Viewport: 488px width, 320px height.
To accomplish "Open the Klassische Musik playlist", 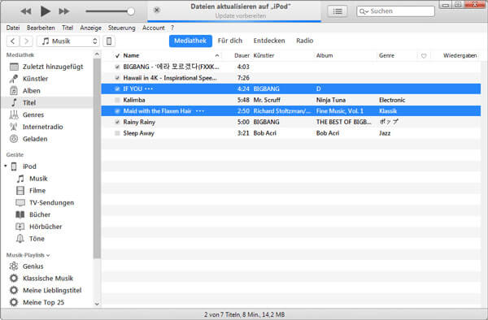I will tap(47, 279).
